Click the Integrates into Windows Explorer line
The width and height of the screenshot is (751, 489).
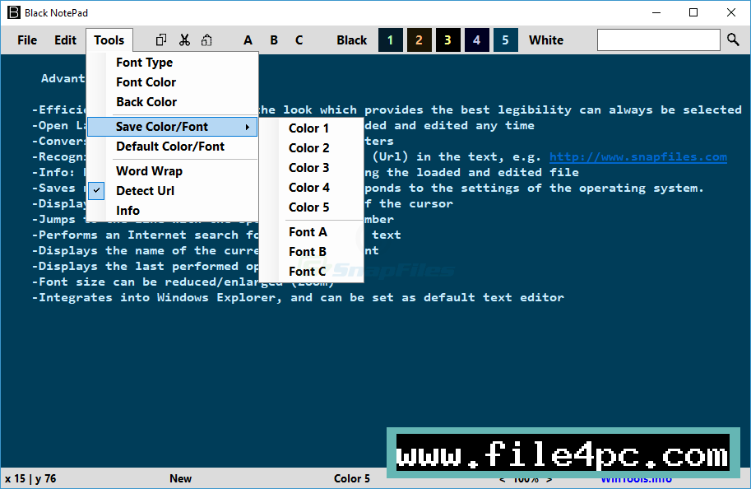click(298, 298)
